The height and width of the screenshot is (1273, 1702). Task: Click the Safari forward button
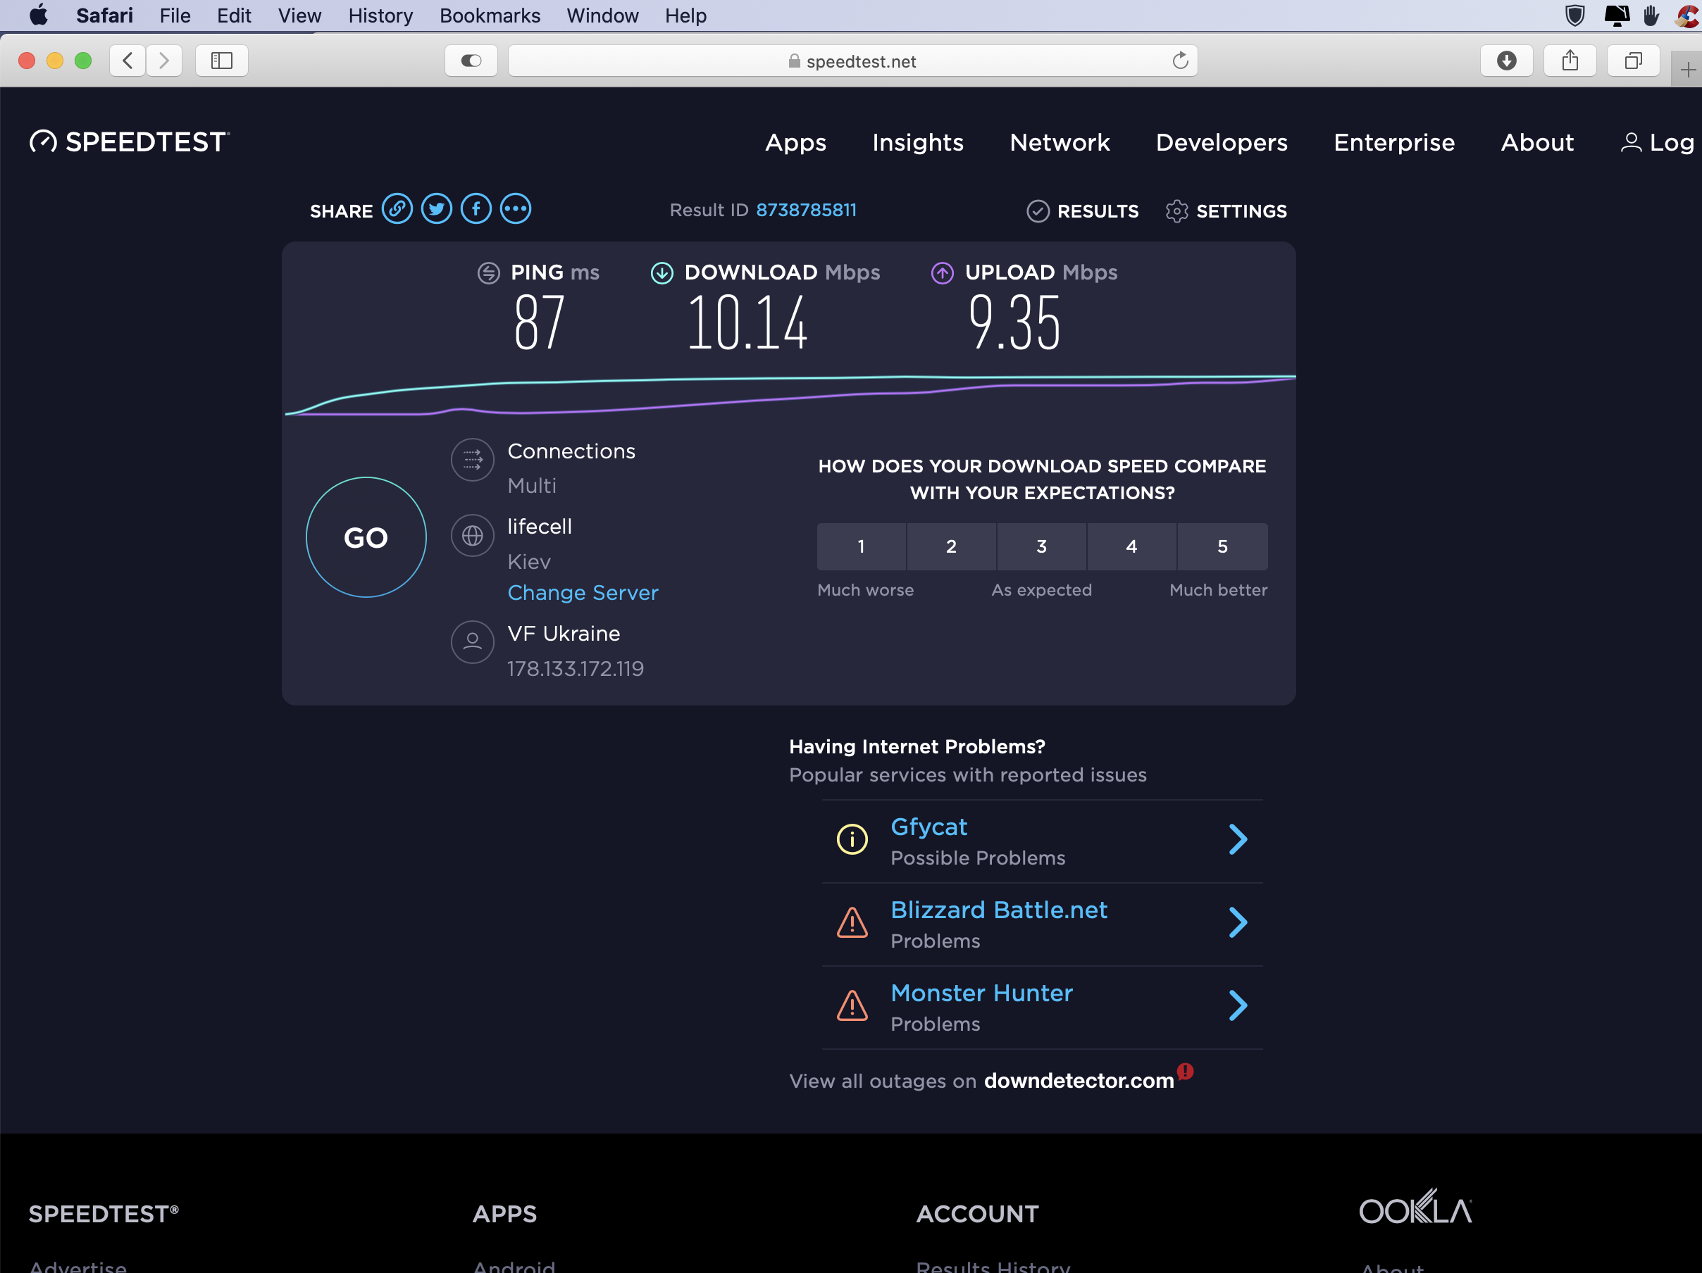pyautogui.click(x=164, y=61)
